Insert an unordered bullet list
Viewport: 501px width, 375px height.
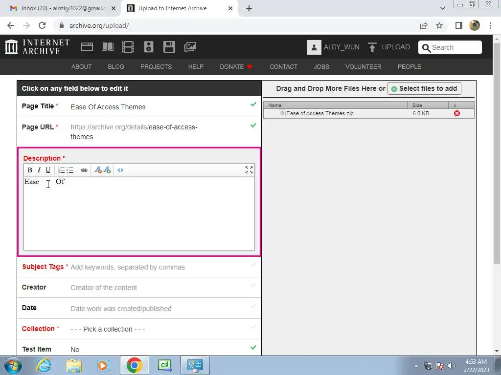(70, 170)
